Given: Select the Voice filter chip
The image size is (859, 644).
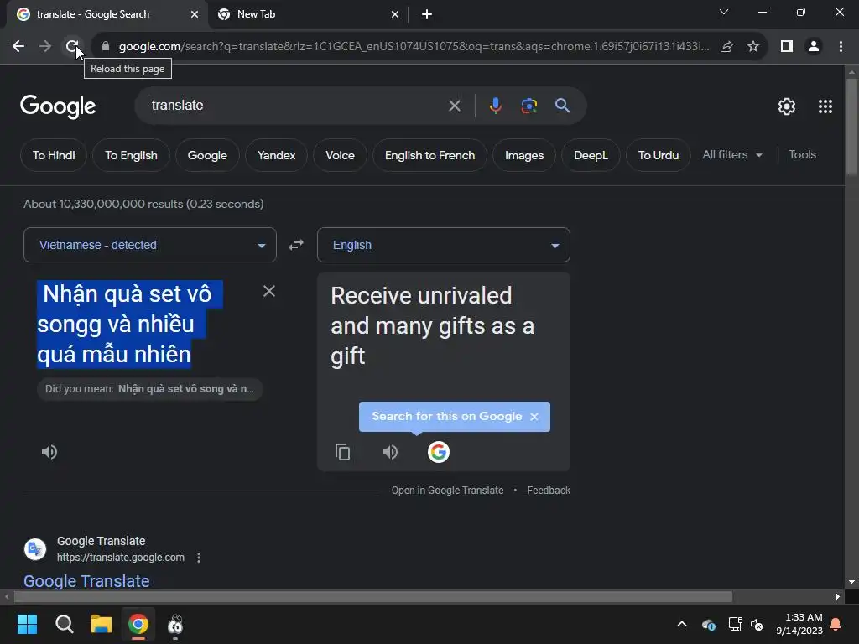Looking at the screenshot, I should (340, 155).
